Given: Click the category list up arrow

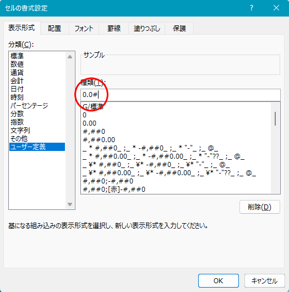Looking at the screenshot, I should 70,57.
